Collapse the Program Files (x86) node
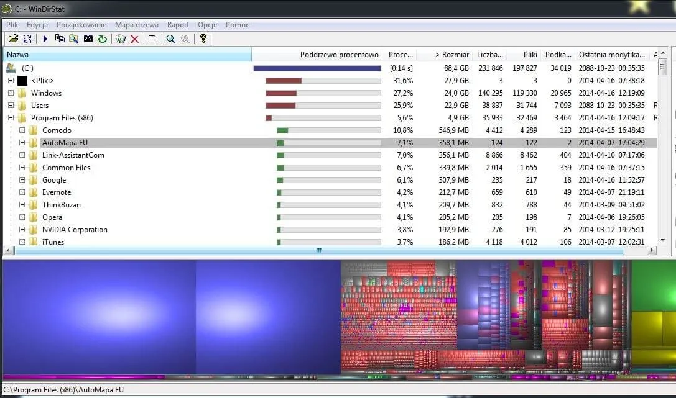Viewport: 676px width, 398px height. 11,118
